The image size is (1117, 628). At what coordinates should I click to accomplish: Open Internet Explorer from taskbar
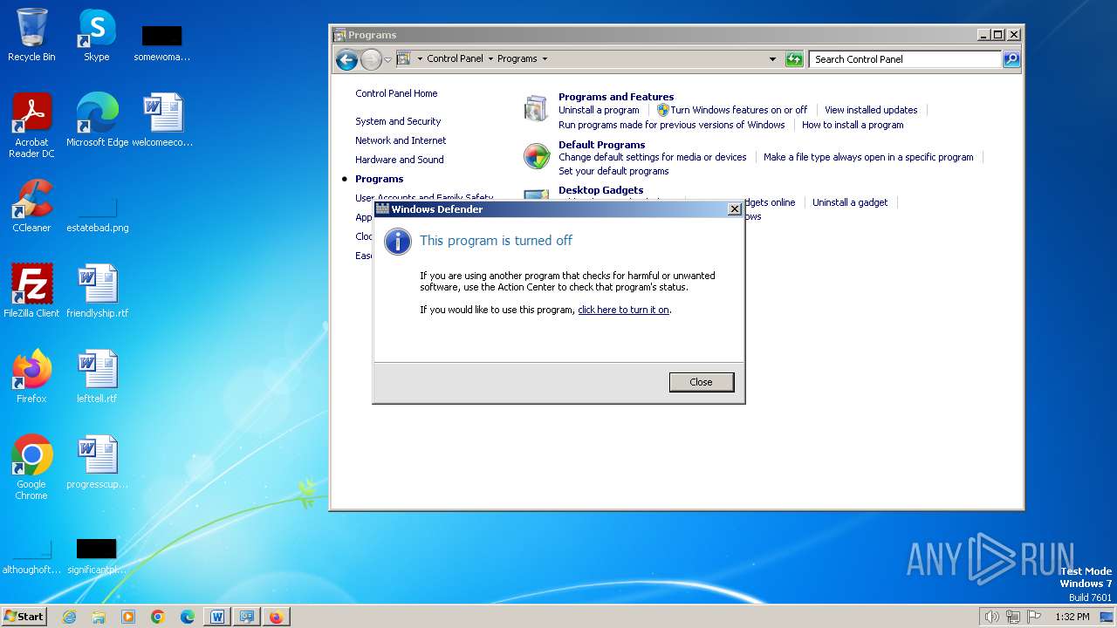(69, 617)
